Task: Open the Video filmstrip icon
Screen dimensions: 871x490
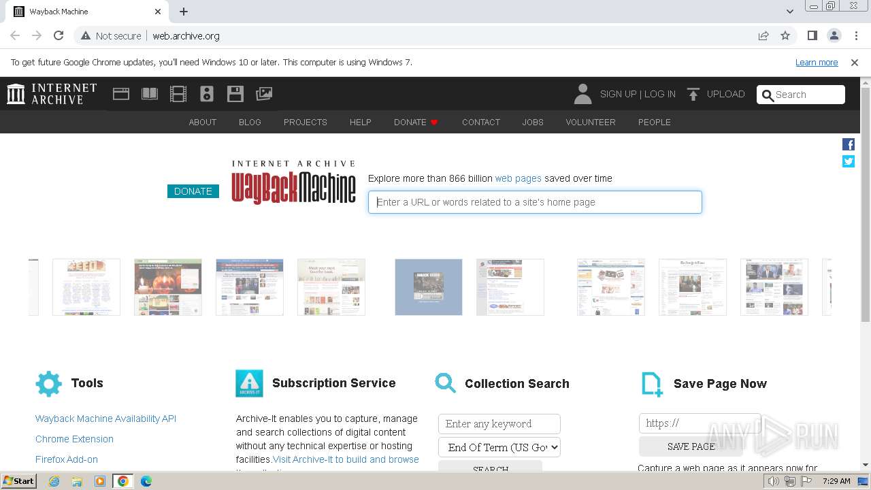Action: point(178,94)
